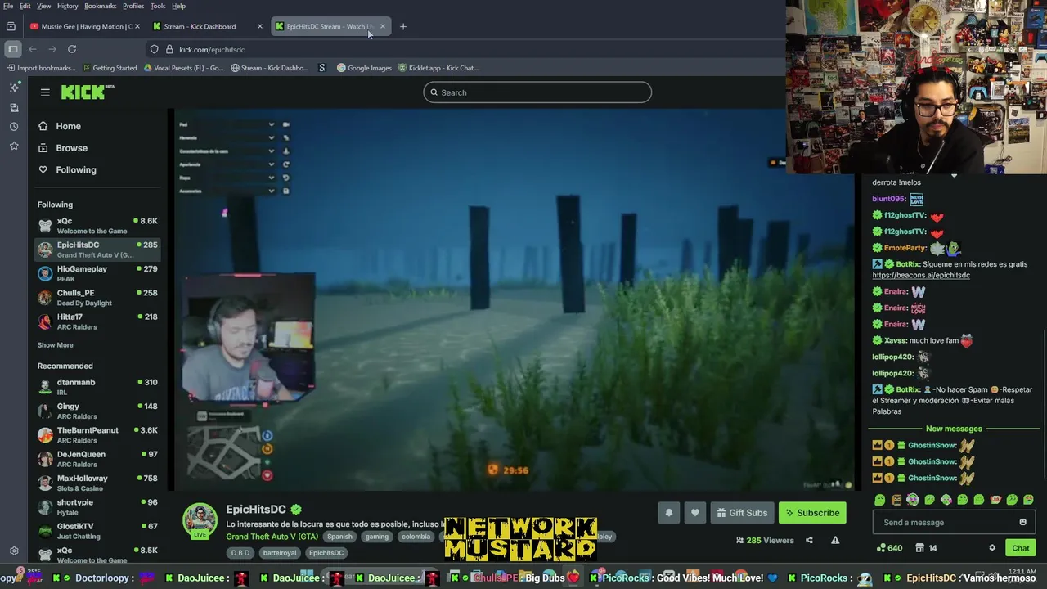Open the browser sidebar settings gear

click(14, 551)
